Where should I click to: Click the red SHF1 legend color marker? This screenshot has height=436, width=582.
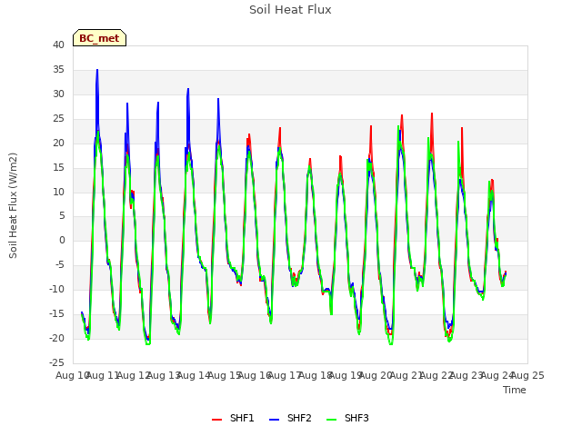click(x=216, y=420)
